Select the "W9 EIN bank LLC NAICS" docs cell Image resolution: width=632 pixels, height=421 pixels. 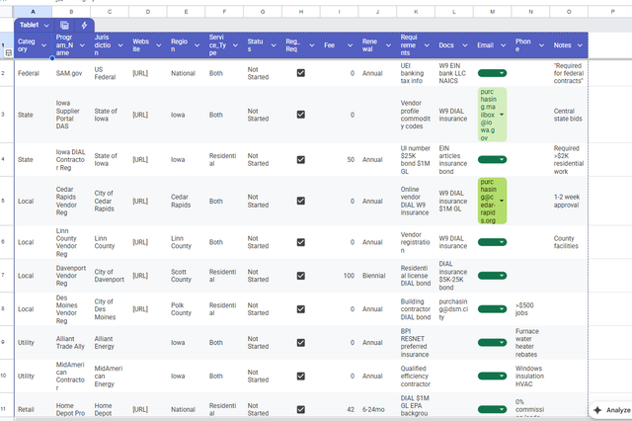pos(454,73)
